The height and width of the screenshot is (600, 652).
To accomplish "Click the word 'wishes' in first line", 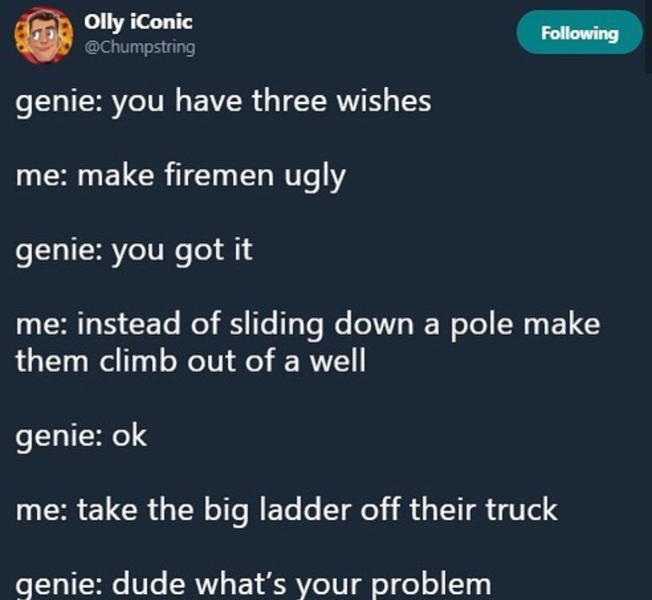I will pos(384,101).
